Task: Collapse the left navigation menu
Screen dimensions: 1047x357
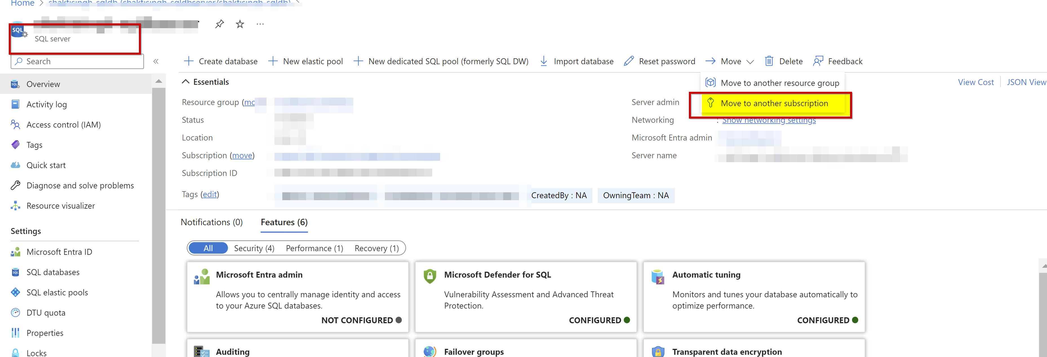Action: (x=156, y=61)
